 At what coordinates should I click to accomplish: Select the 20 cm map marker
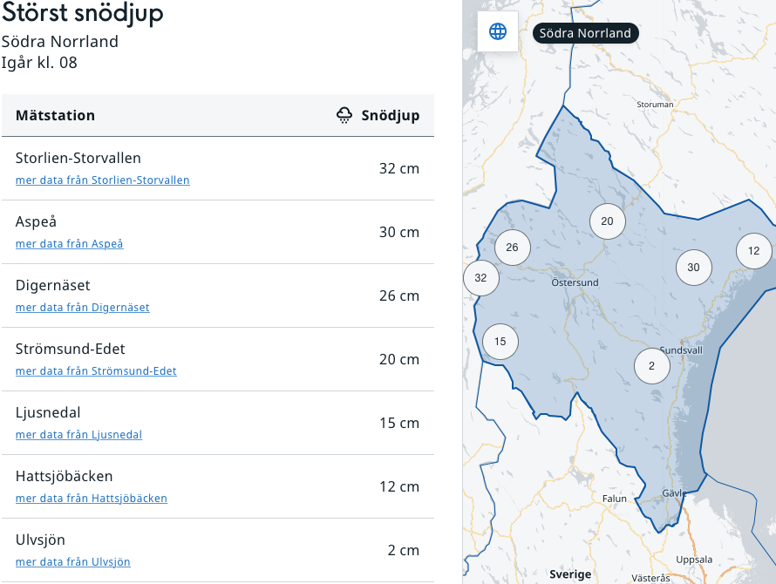[607, 221]
